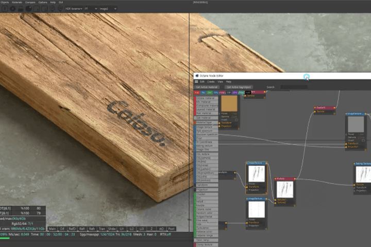This screenshot has width=371, height=247.
Task: Add a Toon ramp node from list
Action: tap(206, 240)
